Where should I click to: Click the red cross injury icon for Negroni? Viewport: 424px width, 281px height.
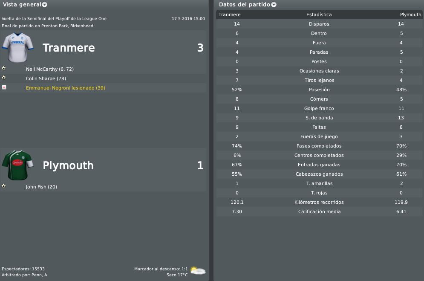[4, 87]
